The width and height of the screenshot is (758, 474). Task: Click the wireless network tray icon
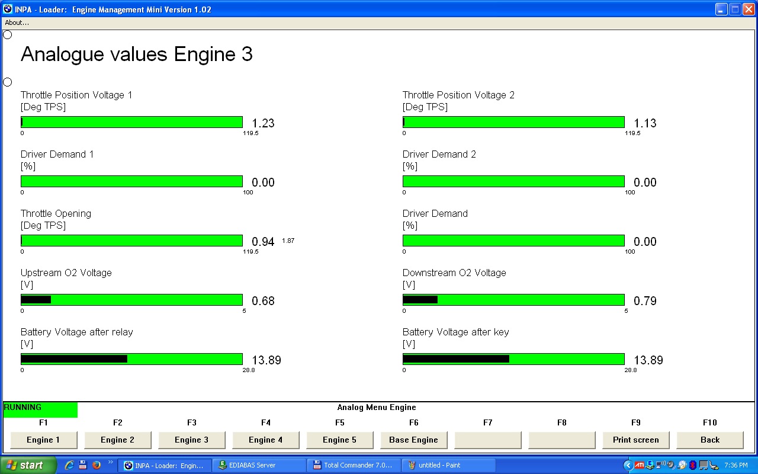[x=661, y=465]
